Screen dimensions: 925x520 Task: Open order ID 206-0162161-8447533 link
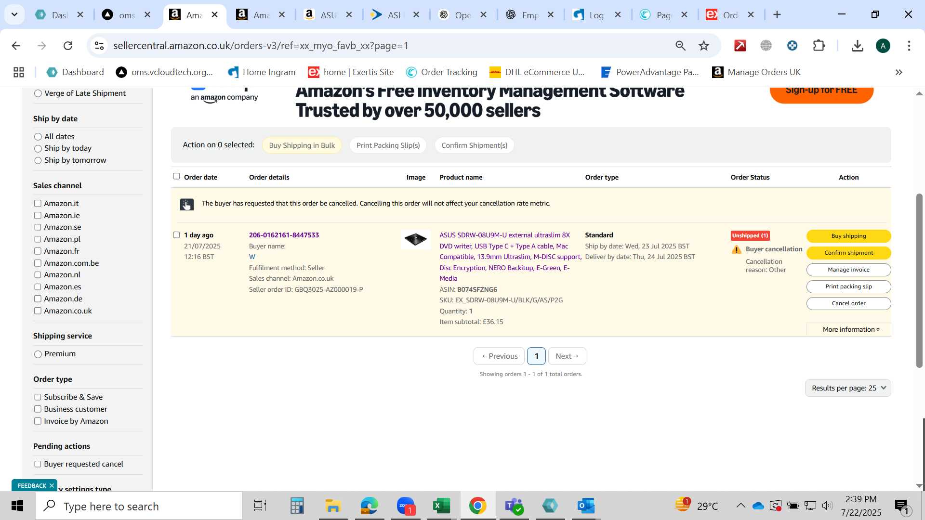[284, 235]
